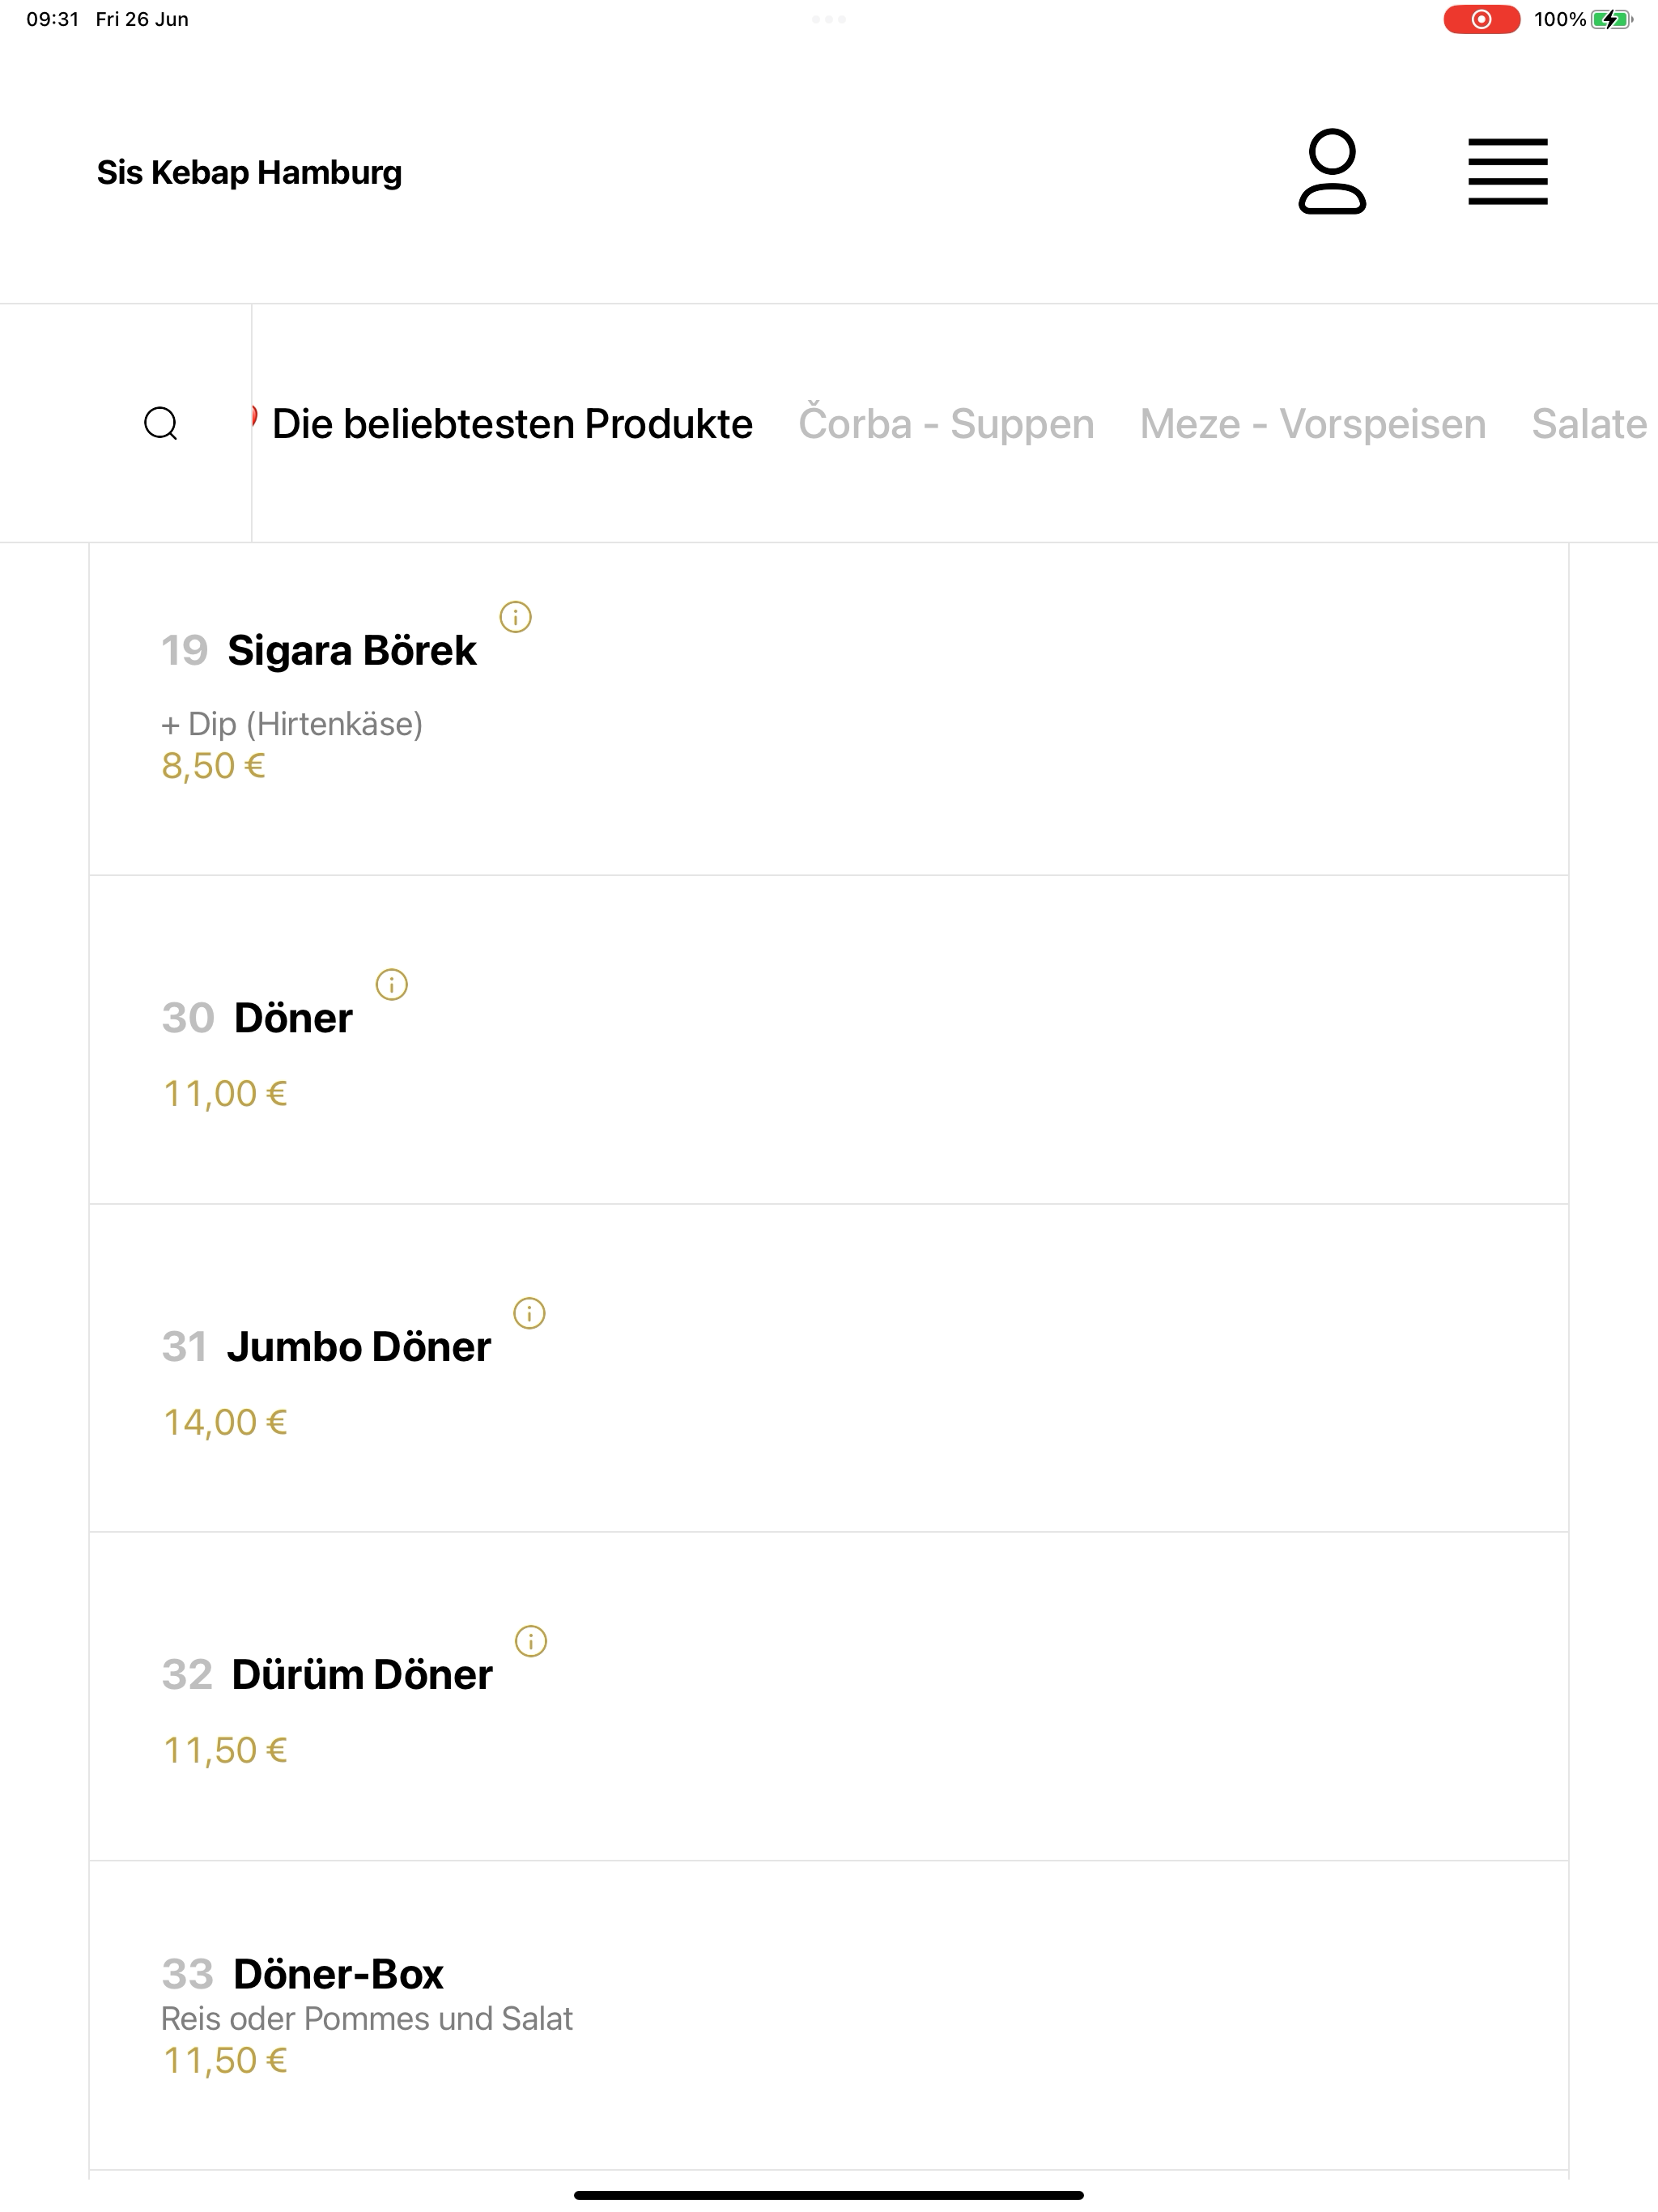The height and width of the screenshot is (2212, 1658).
Task: Add Döner for 11,00 €
Action: tap(829, 1040)
